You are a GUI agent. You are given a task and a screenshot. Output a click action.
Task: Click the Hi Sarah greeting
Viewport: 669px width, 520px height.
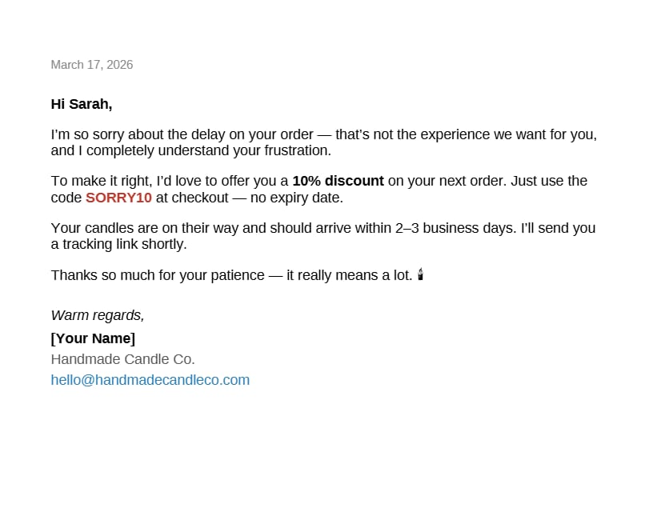click(x=82, y=104)
